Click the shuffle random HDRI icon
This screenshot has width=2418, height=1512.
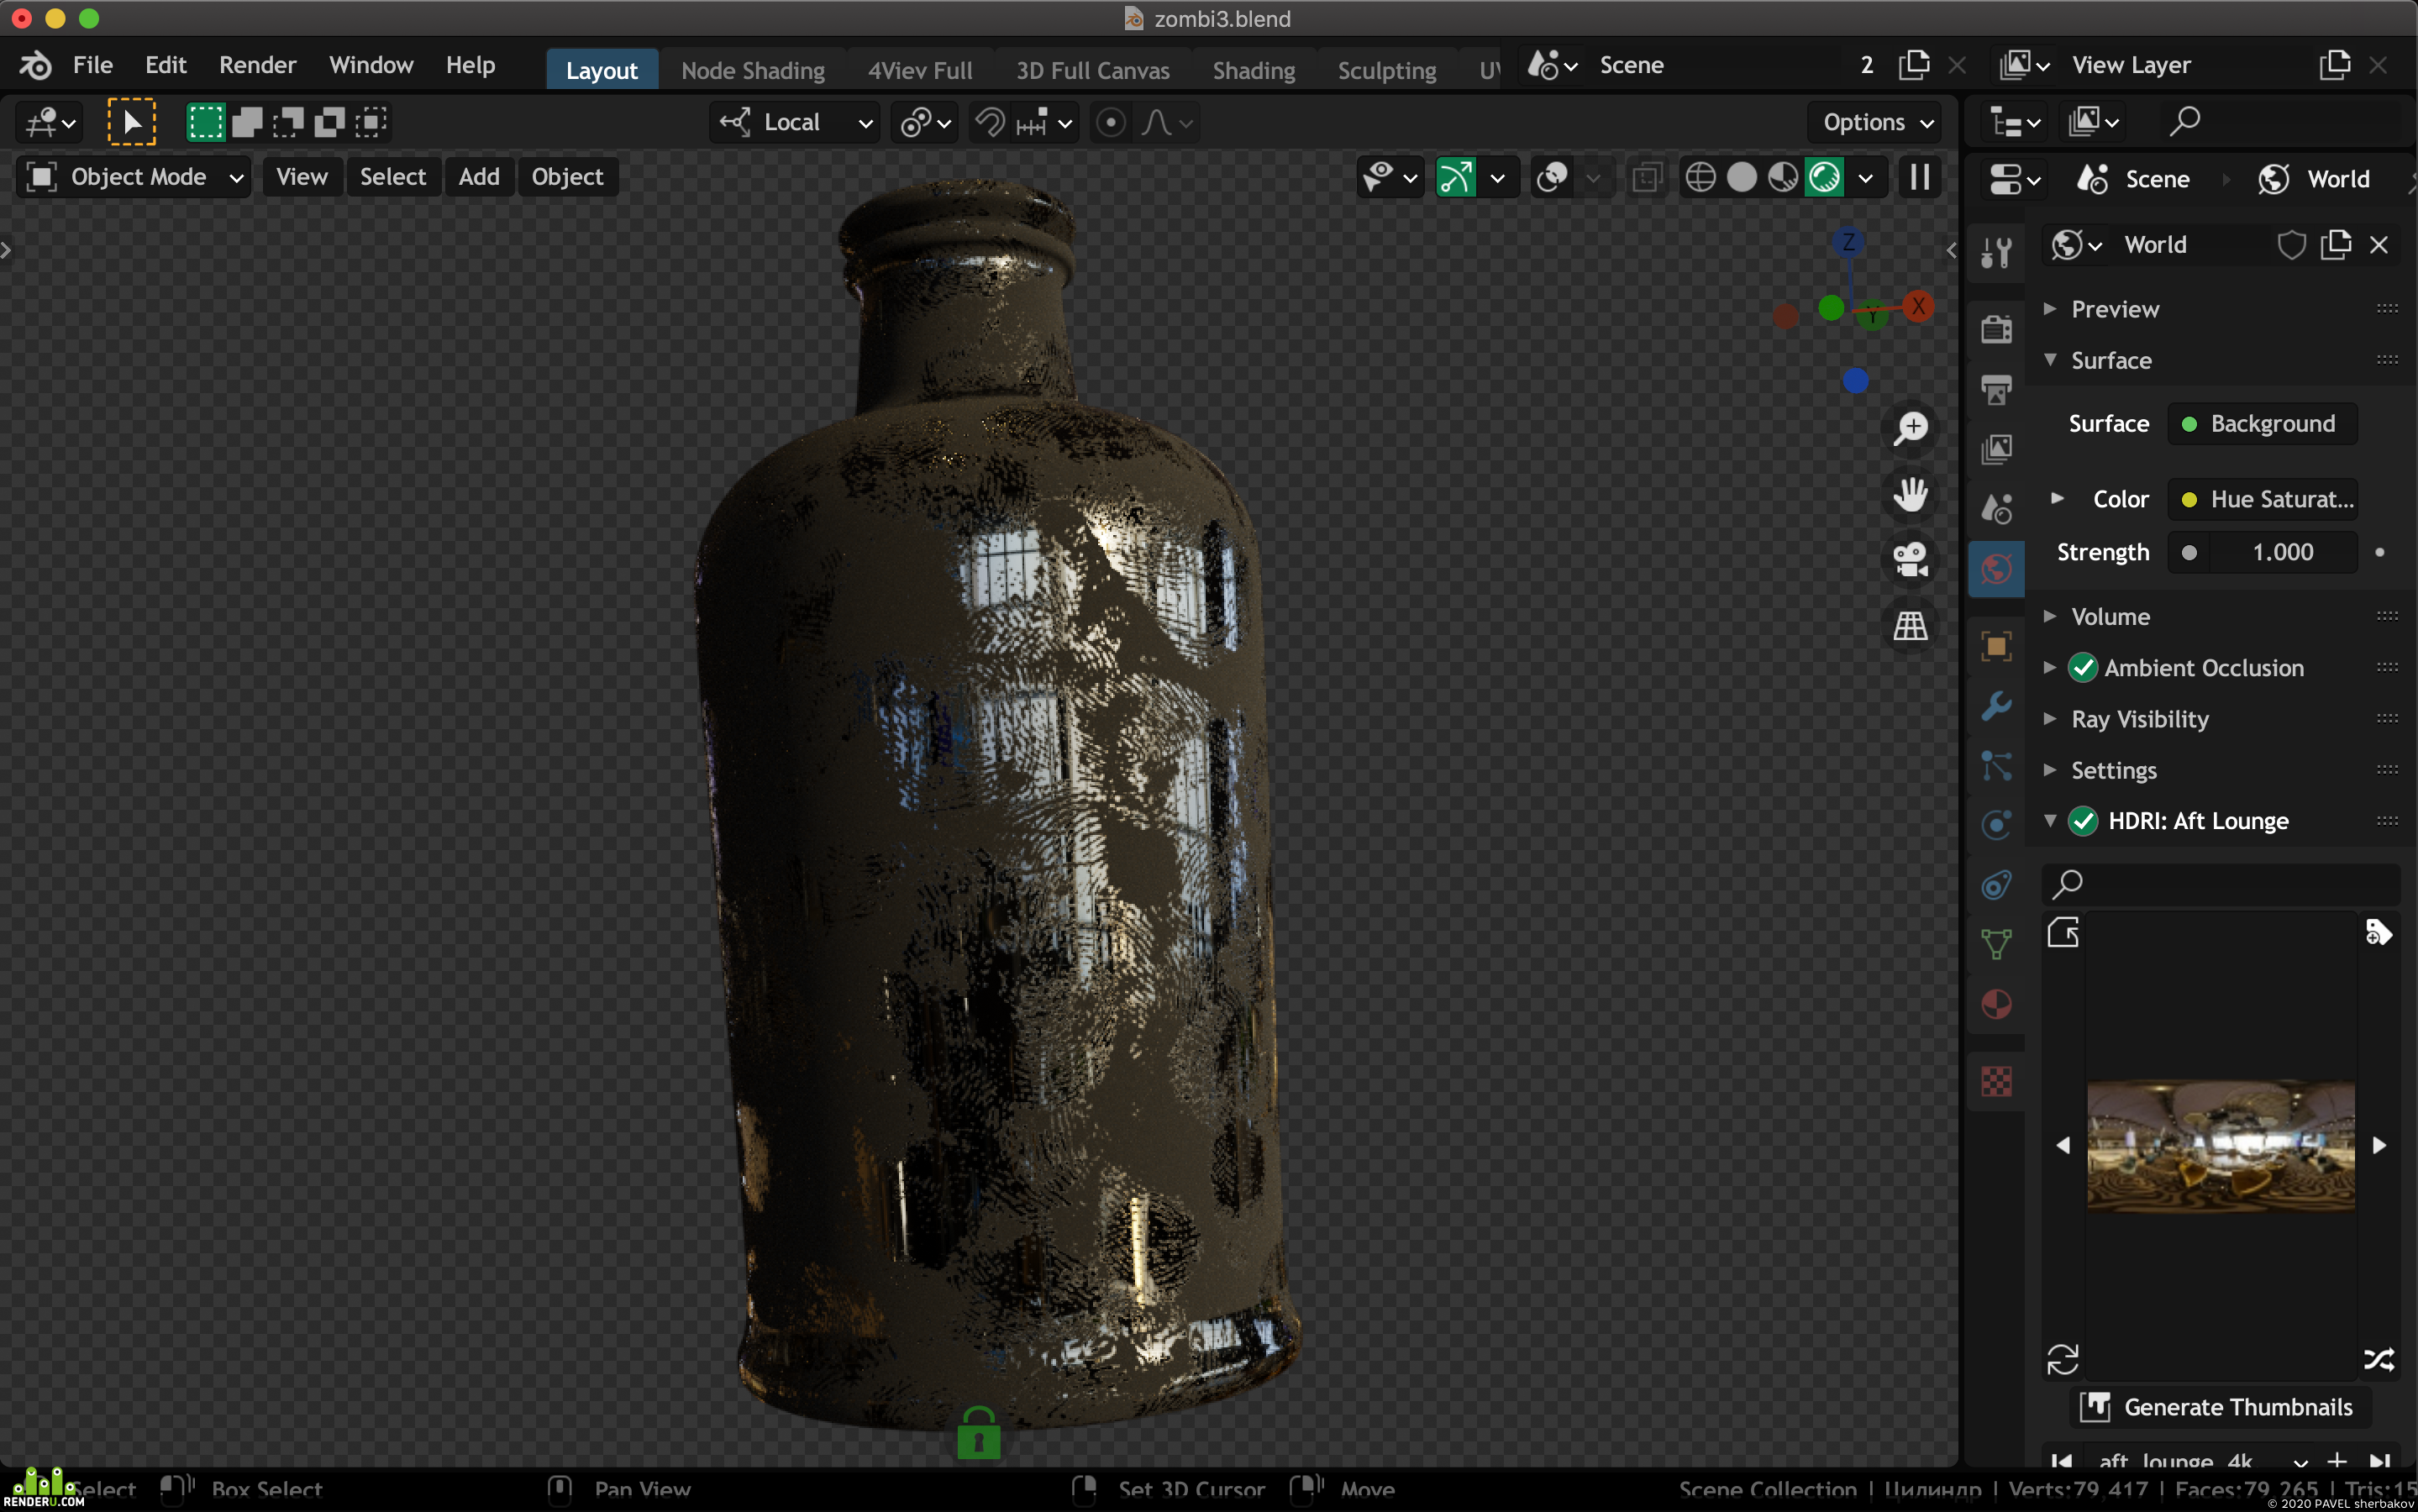2379,1360
